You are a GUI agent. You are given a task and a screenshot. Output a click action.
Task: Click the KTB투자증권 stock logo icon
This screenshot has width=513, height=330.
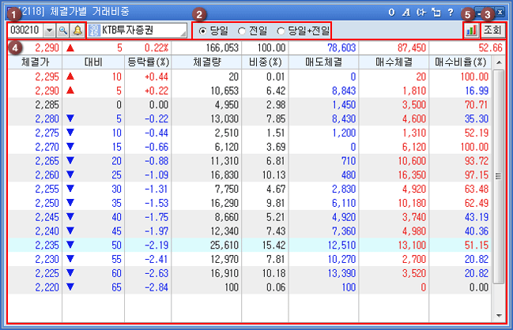tap(93, 30)
